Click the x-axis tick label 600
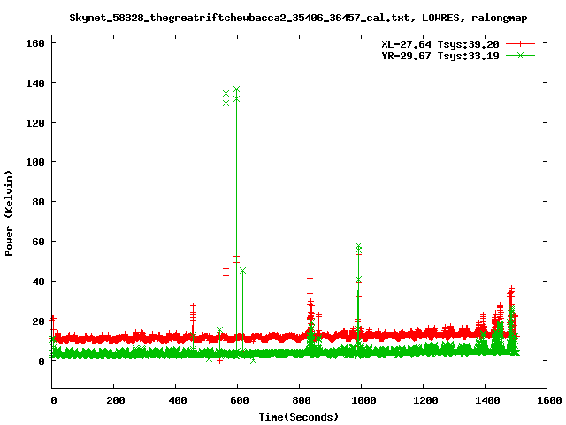 click(240, 400)
